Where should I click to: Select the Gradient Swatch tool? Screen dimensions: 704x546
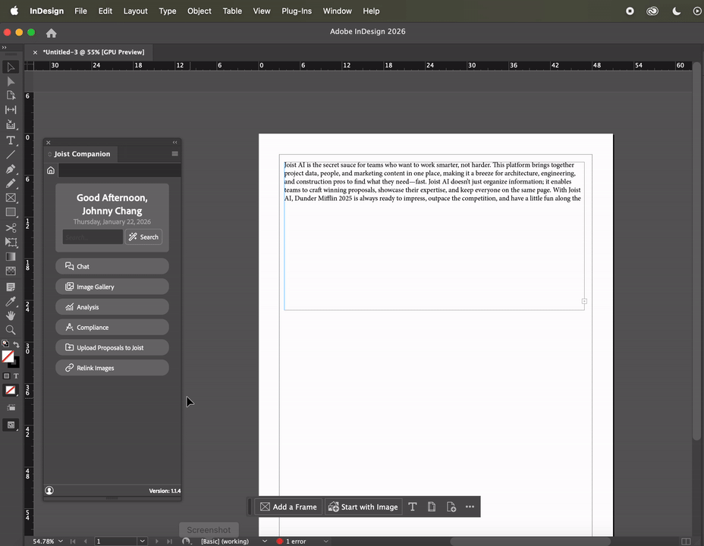point(11,256)
